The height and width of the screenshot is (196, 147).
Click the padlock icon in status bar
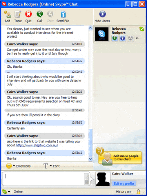point(138,192)
